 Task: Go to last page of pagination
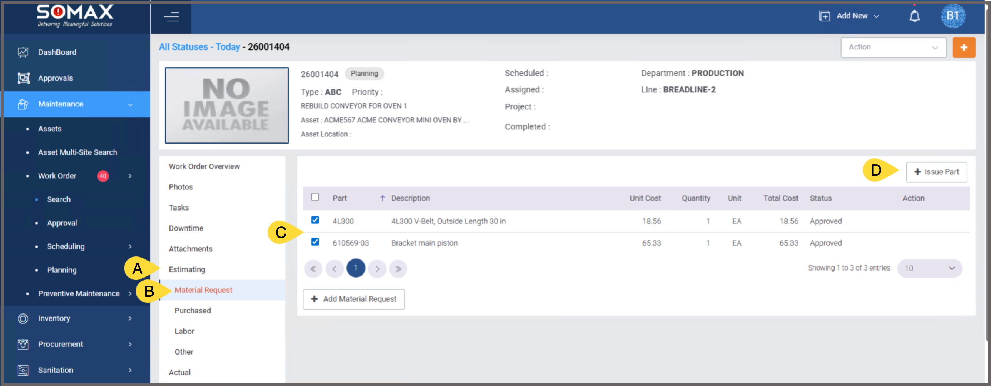[x=398, y=269]
